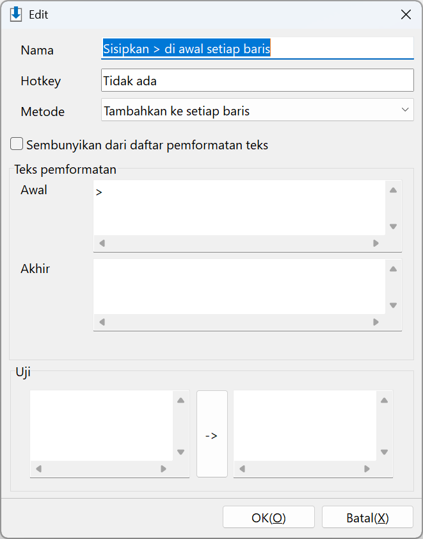
Task: Cancel with the Batal(X) button
Action: pyautogui.click(x=367, y=517)
